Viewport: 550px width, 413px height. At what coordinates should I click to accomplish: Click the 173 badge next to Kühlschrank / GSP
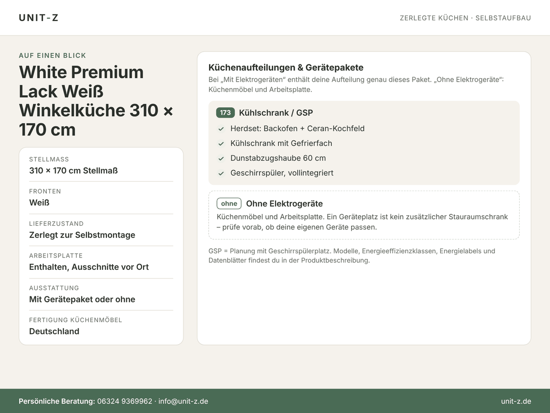click(x=225, y=113)
